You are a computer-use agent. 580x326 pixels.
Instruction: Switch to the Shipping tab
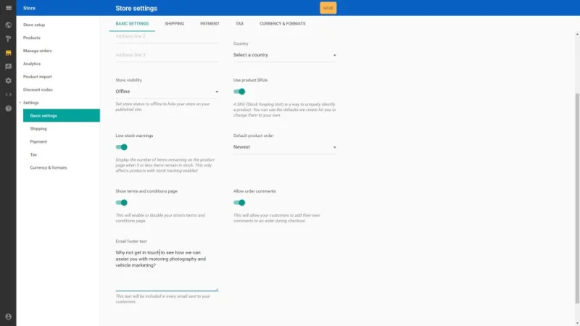point(174,24)
